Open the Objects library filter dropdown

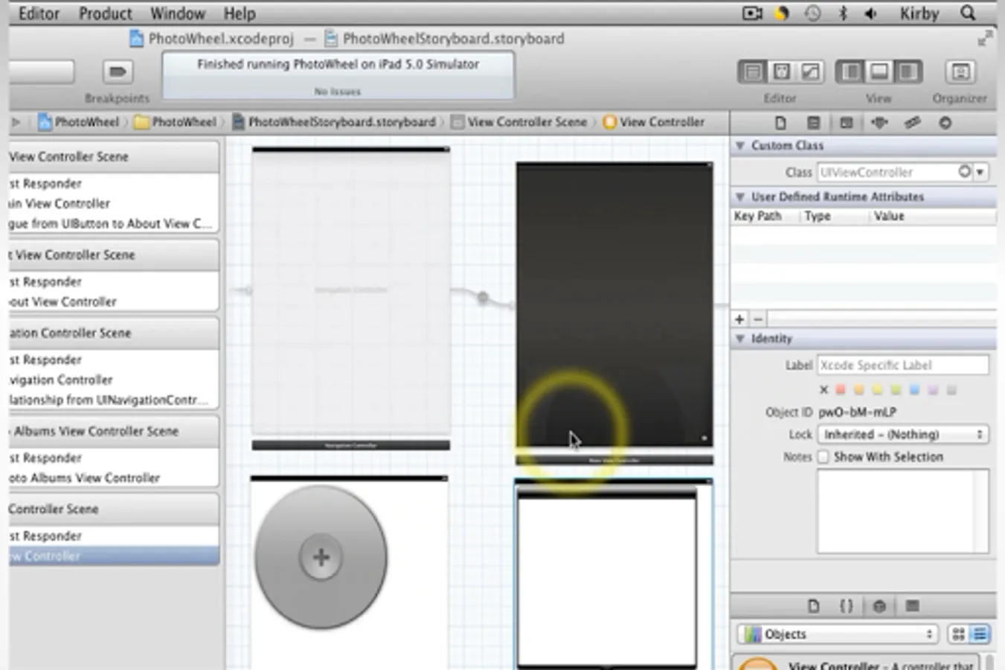click(836, 634)
